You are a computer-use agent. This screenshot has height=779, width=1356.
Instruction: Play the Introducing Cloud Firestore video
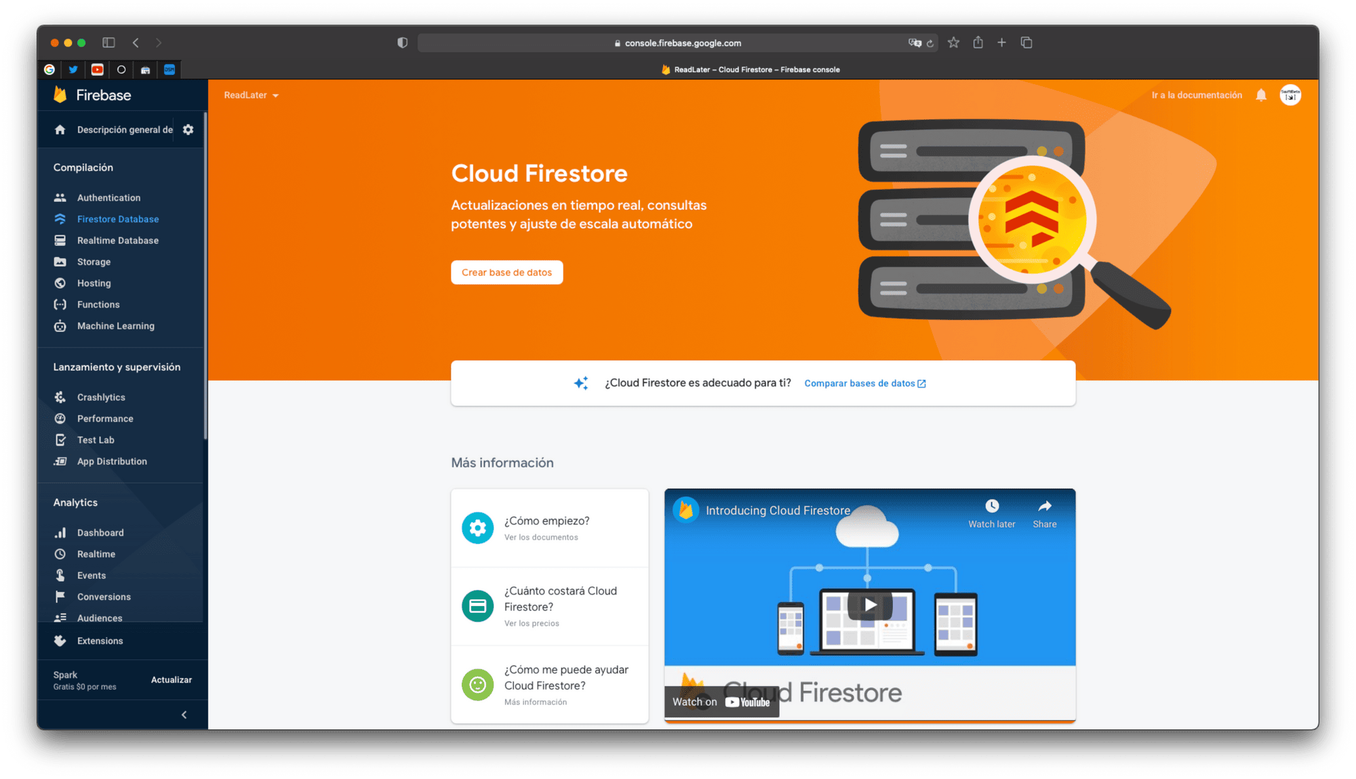coord(870,605)
